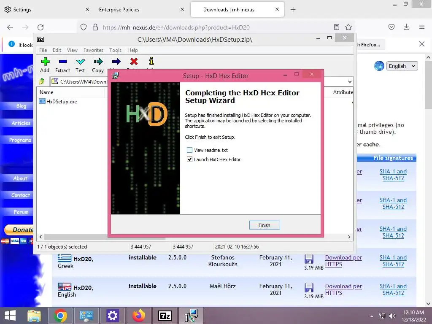Click the Info icon in 7-Zip toolbar
Screen dimensions: 432x324
[x=151, y=61]
